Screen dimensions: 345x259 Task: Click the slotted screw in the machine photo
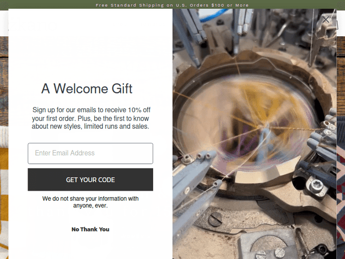point(215,219)
